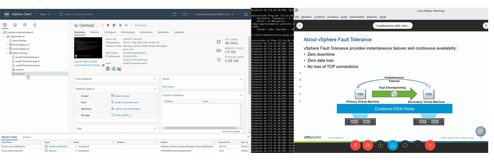Collapse the Tags panel
494x163 pixels.
coord(155,128)
